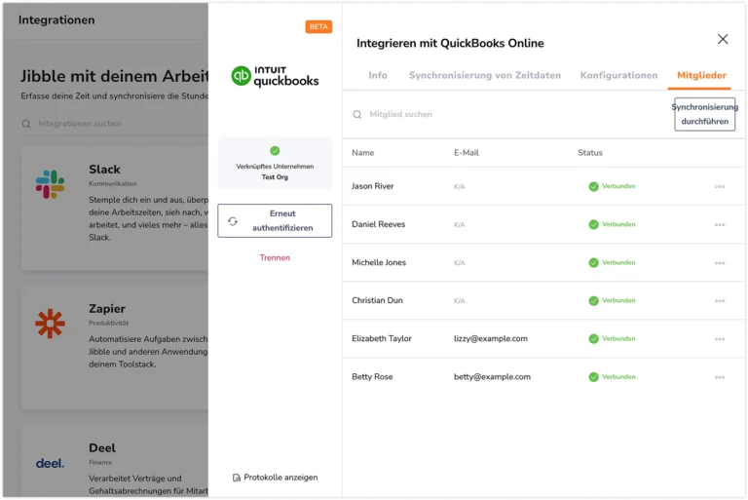The image size is (748, 500).
Task: Open more options for Christian Dun
Action: point(720,301)
